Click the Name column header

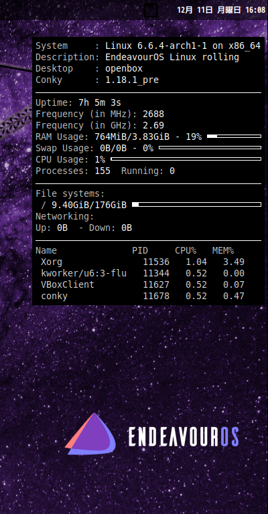[46, 251]
